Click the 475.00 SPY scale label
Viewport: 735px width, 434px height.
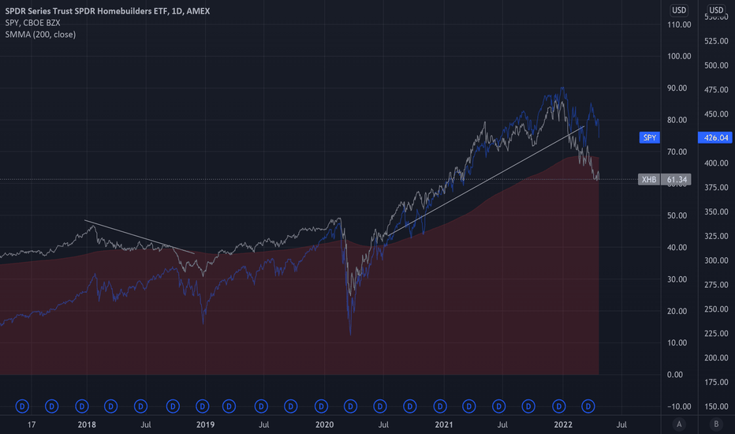[716, 90]
